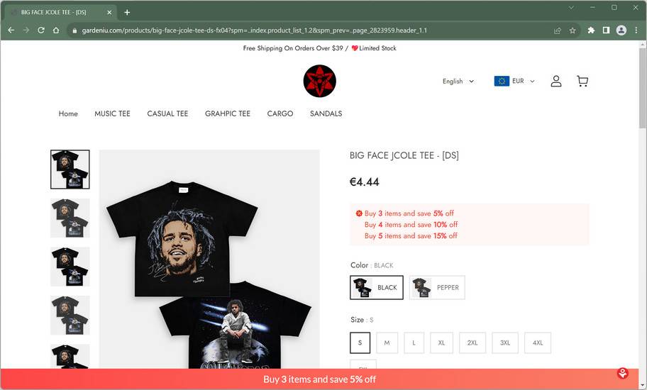Screen dimensions: 647x390
Task: Open the user account icon
Action: pos(555,81)
